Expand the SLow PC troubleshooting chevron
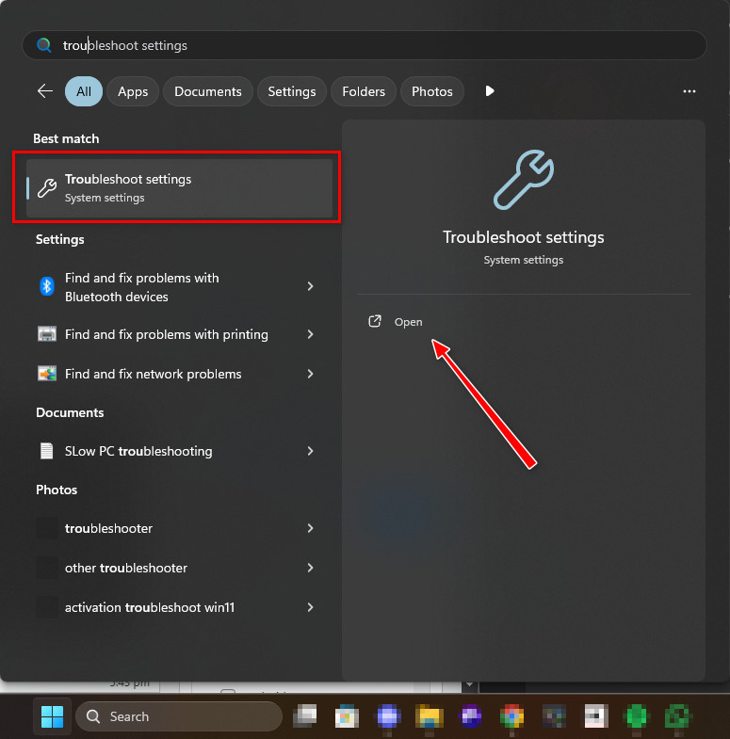Screen dimensions: 730x739 310,451
